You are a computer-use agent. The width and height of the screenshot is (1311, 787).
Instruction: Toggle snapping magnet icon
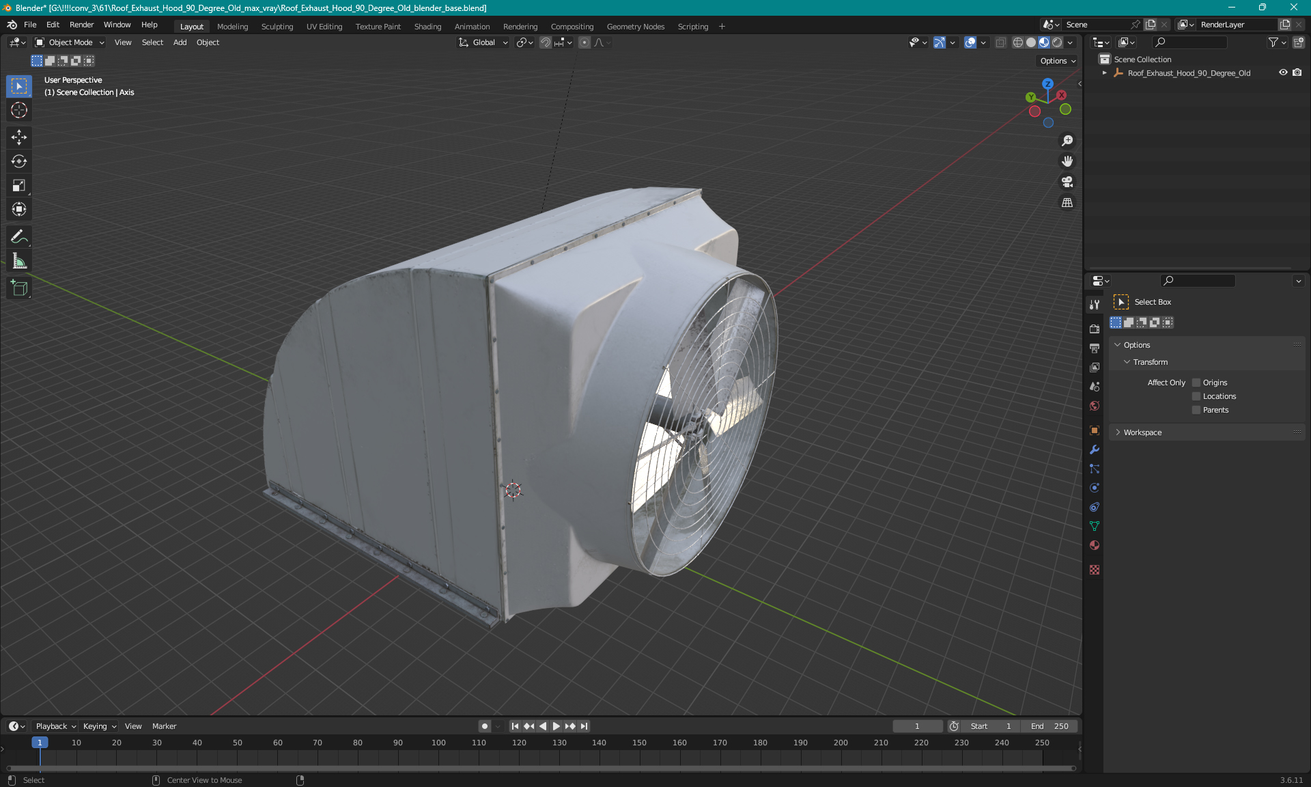coord(545,42)
